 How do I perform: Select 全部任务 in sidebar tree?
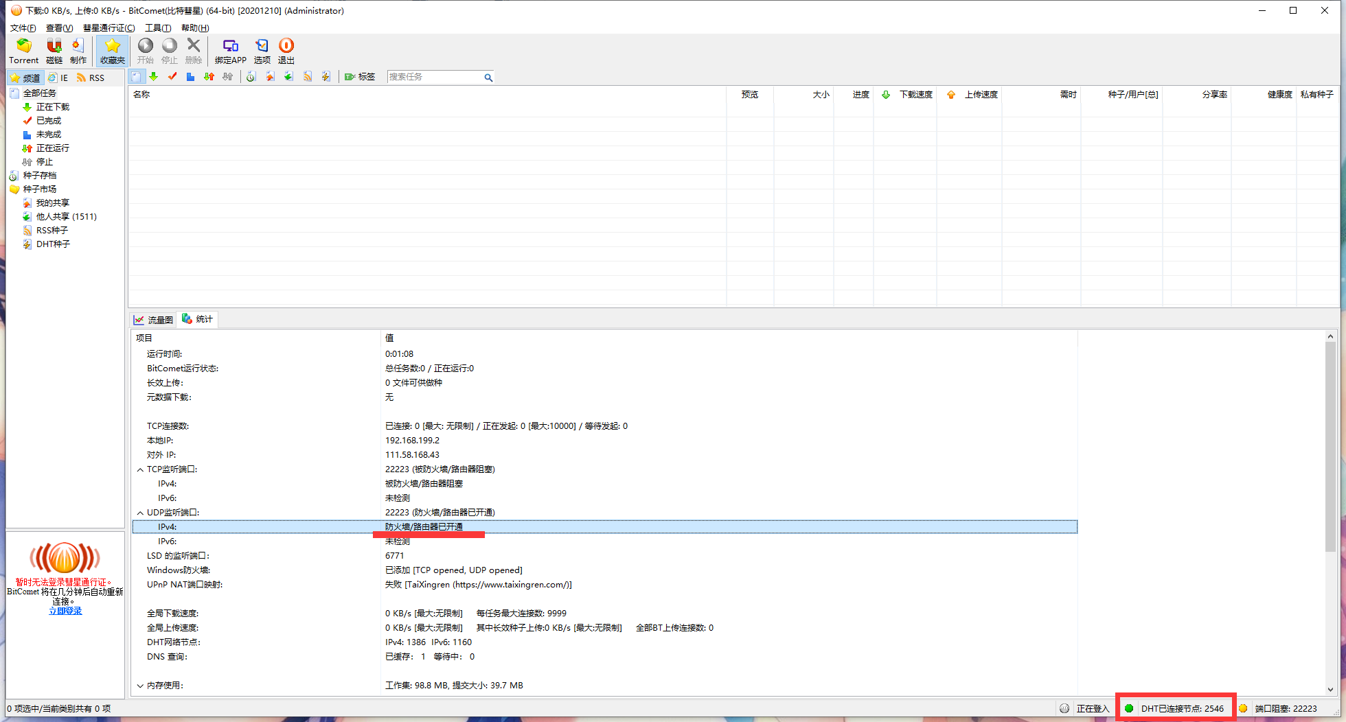click(40, 93)
